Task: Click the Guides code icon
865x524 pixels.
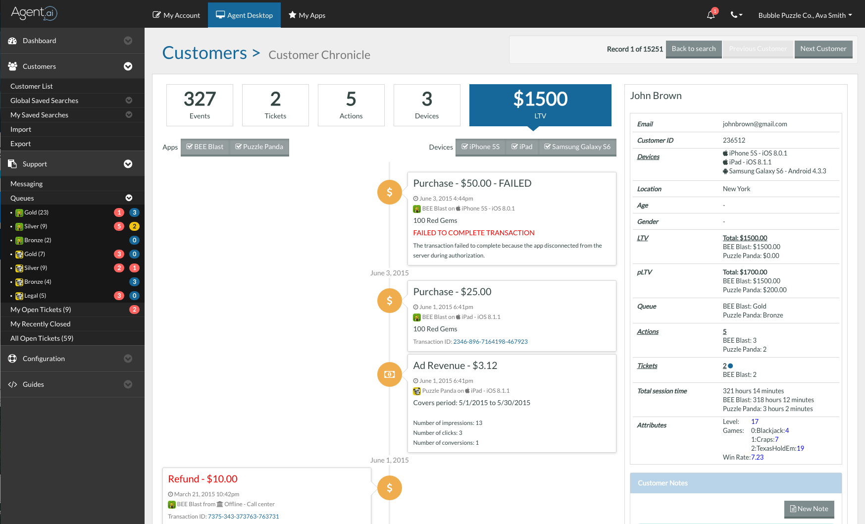Action: coord(13,384)
